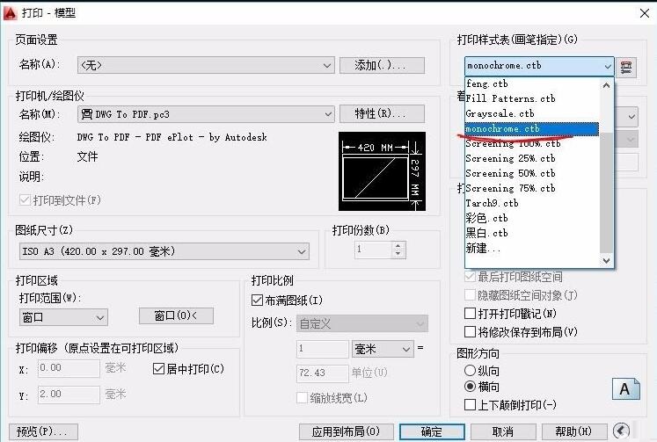Select Screening 100%.ctb plot style

click(x=532, y=143)
